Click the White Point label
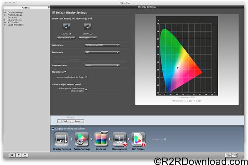 [x=58, y=45]
